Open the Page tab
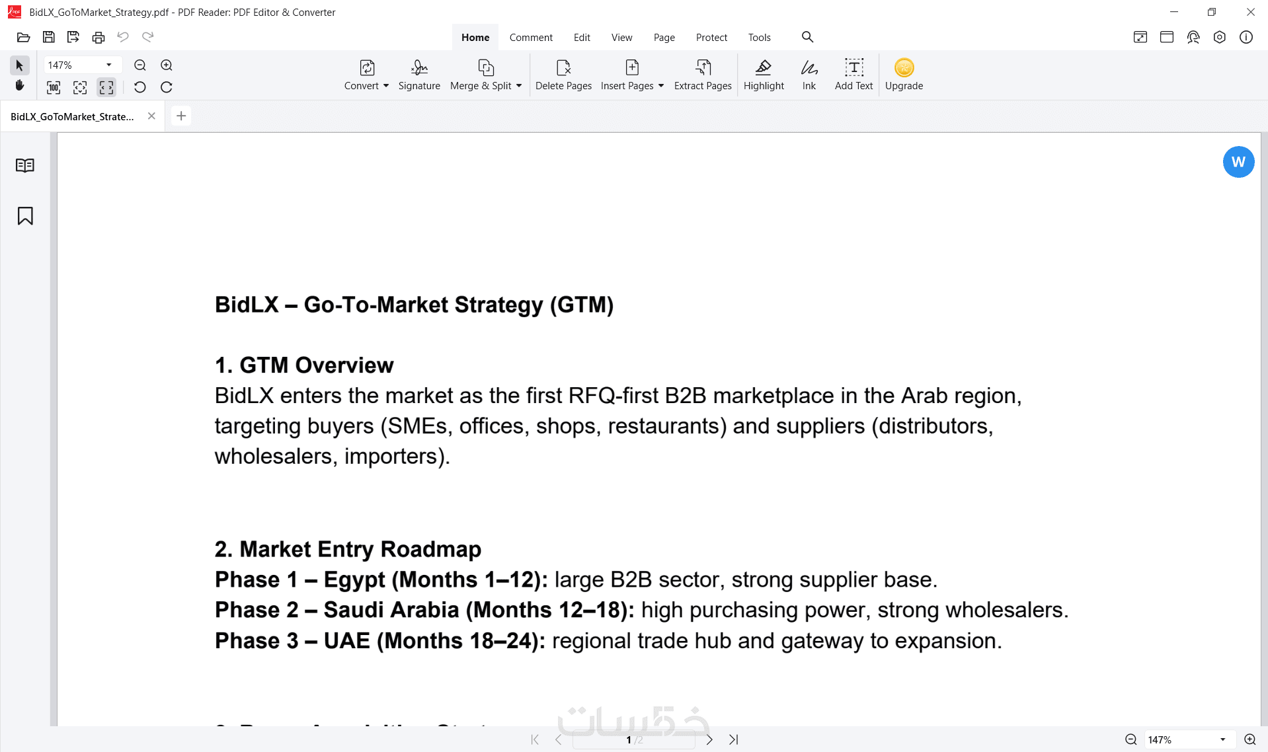This screenshot has height=752, width=1268. click(x=664, y=38)
